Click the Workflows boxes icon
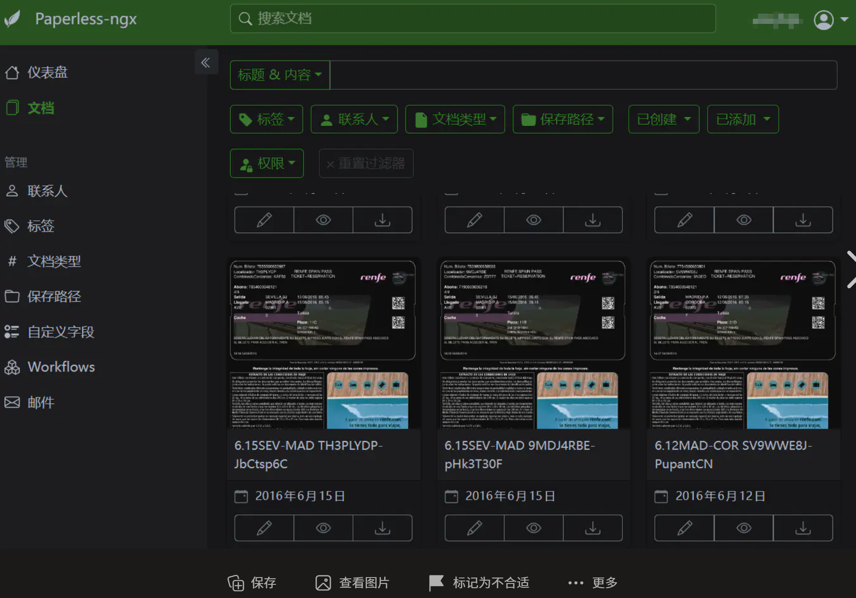The height and width of the screenshot is (598, 856). (12, 367)
